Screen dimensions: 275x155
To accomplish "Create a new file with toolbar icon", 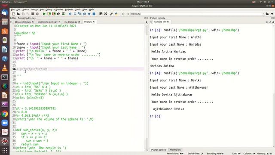I will pyautogui.click(x=14, y=14).
